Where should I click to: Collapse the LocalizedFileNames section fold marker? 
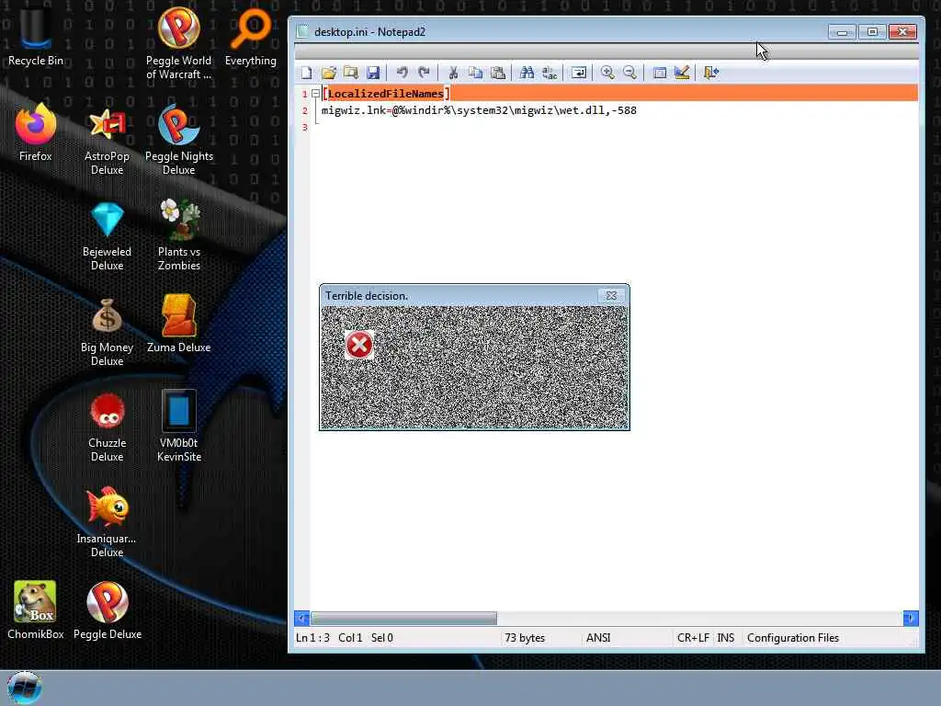315,94
